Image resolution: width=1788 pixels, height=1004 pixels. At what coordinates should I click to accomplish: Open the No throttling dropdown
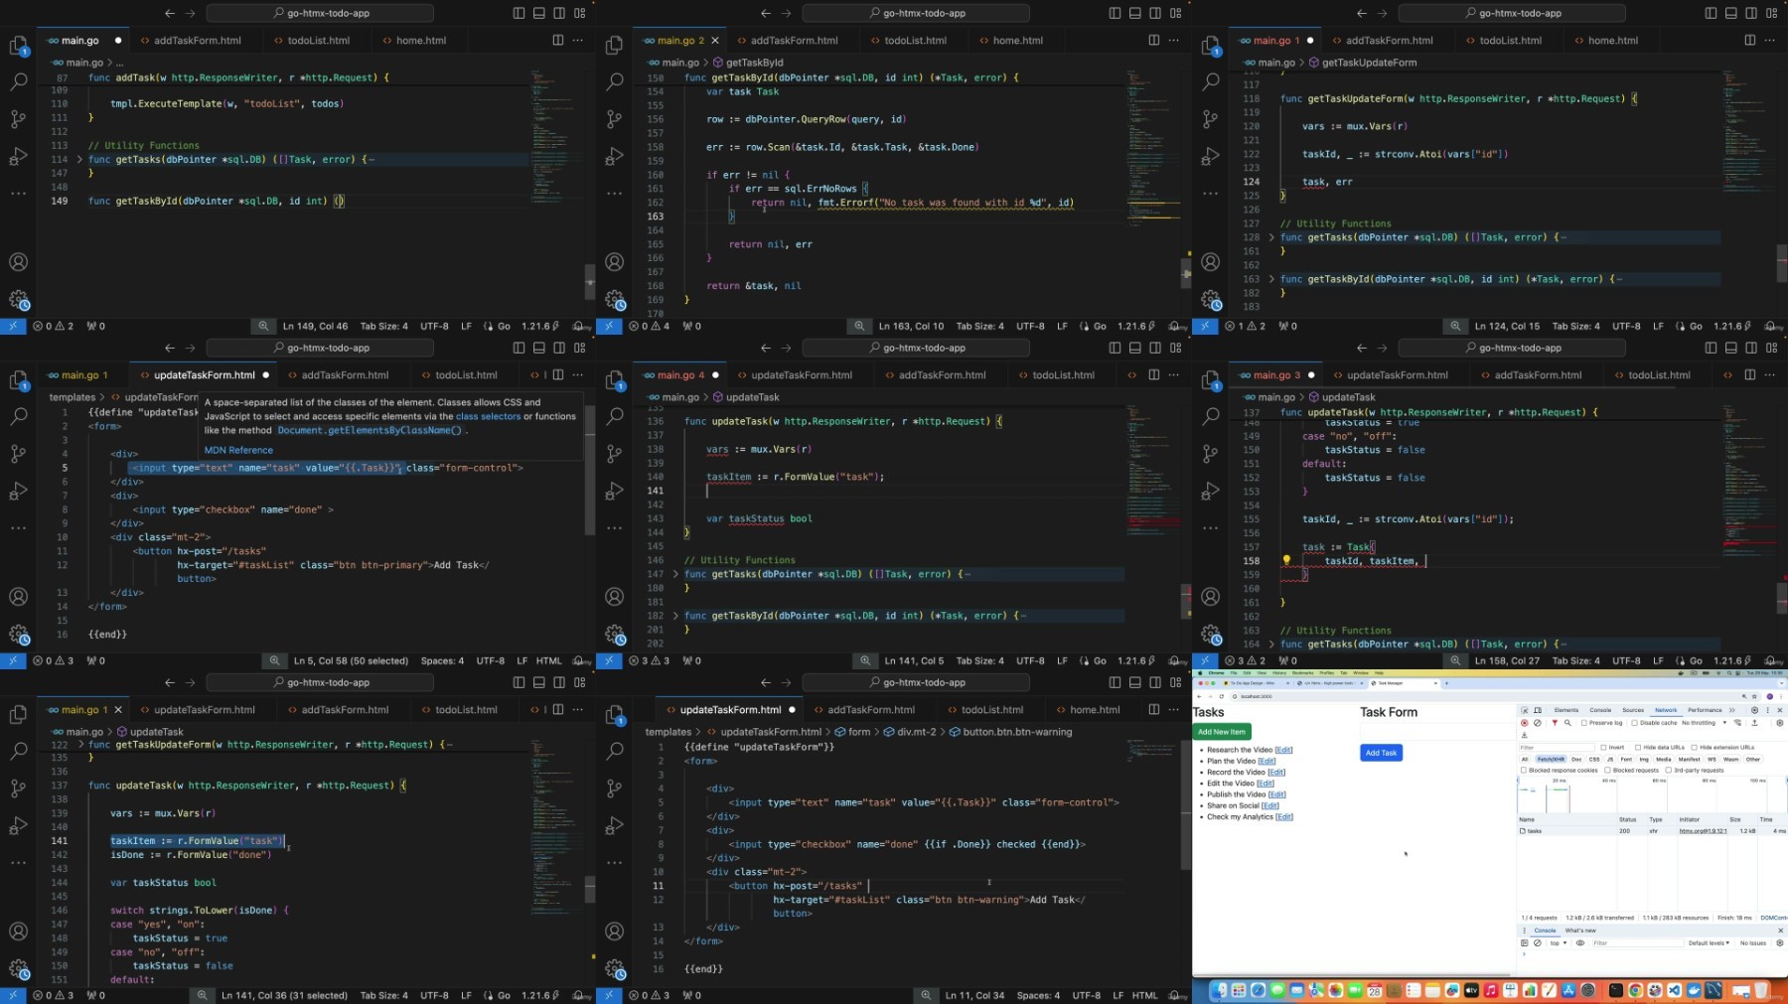1704,723
